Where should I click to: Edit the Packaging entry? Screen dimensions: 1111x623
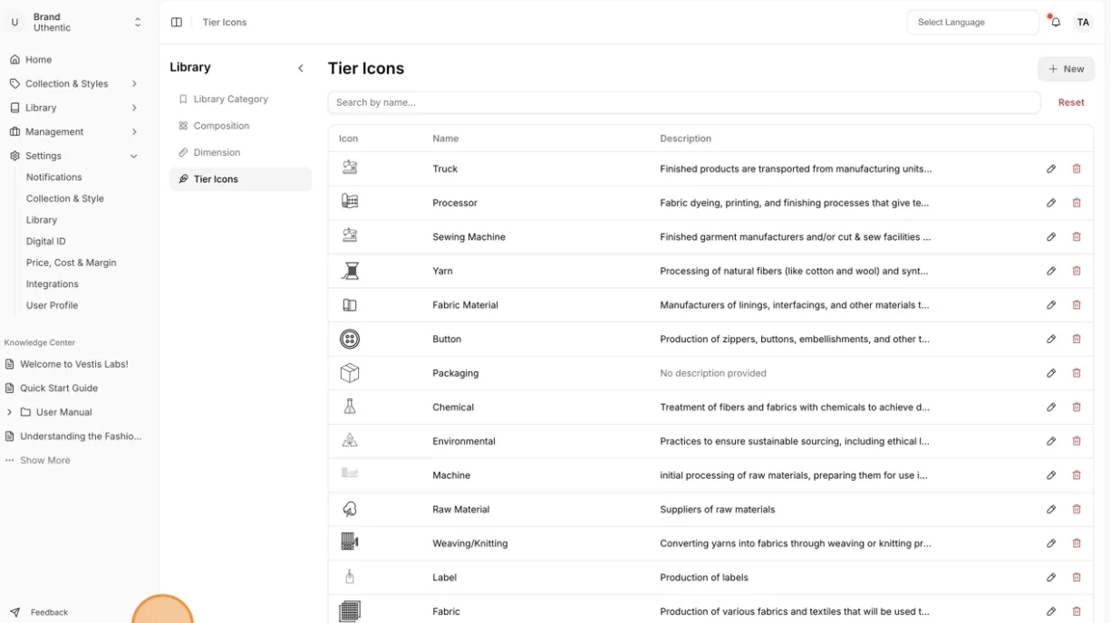[1051, 373]
